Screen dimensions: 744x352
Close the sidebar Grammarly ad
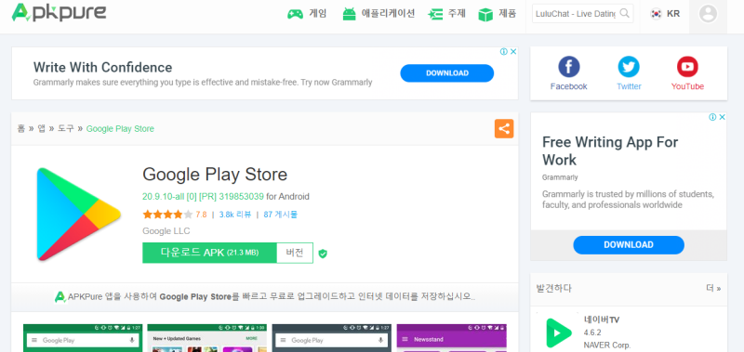(722, 117)
